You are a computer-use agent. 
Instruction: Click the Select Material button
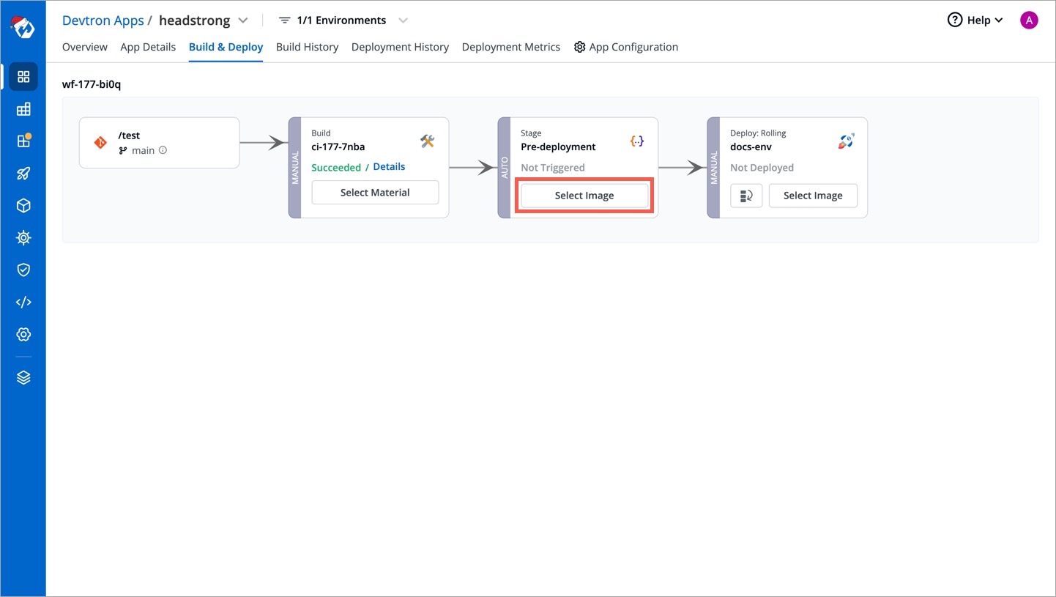click(375, 193)
